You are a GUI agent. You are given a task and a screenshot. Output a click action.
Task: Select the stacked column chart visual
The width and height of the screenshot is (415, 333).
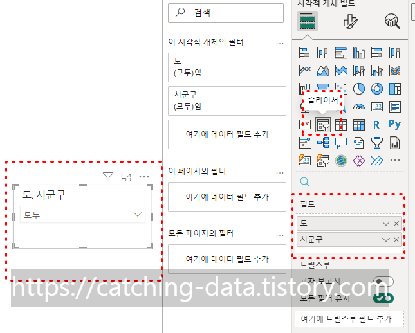[322, 53]
